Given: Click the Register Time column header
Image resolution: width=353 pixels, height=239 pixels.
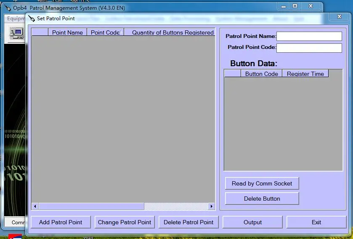Looking at the screenshot, I should [305, 73].
